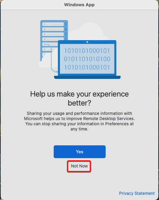The image size is (159, 200).
Task: Click the blue Yes button
Action: (x=80, y=152)
